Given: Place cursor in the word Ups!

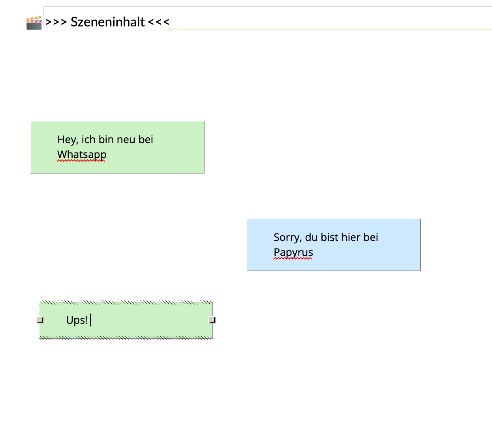Looking at the screenshot, I should [x=76, y=320].
